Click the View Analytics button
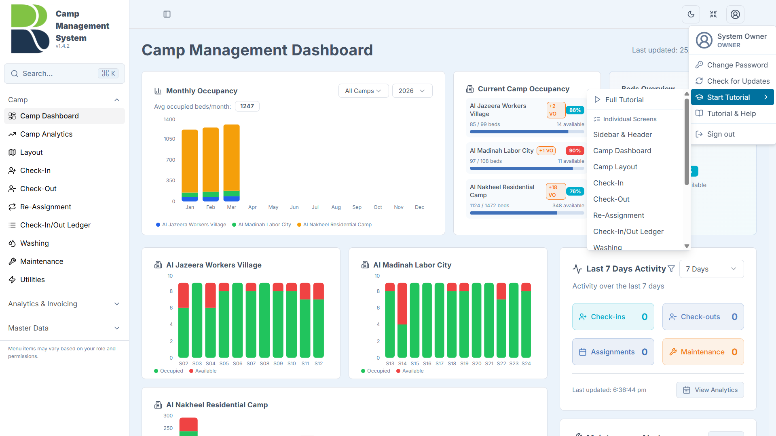The height and width of the screenshot is (436, 776). [710, 390]
